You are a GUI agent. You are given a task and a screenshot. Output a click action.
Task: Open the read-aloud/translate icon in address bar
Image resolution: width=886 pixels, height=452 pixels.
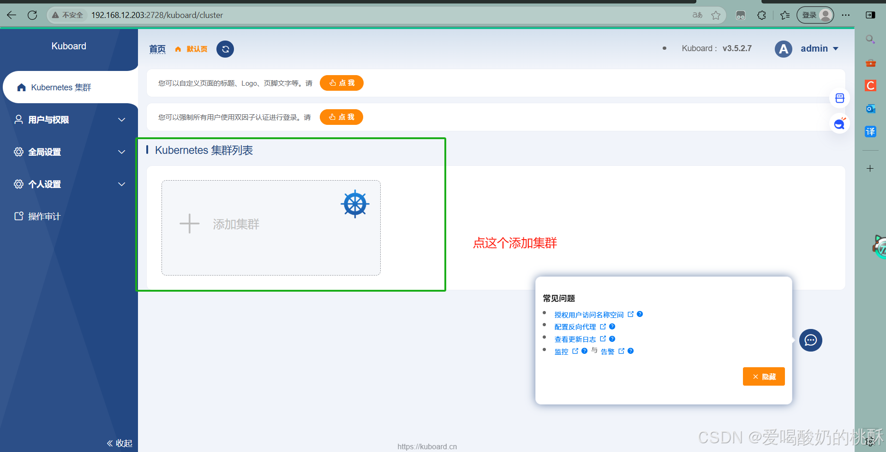click(697, 15)
